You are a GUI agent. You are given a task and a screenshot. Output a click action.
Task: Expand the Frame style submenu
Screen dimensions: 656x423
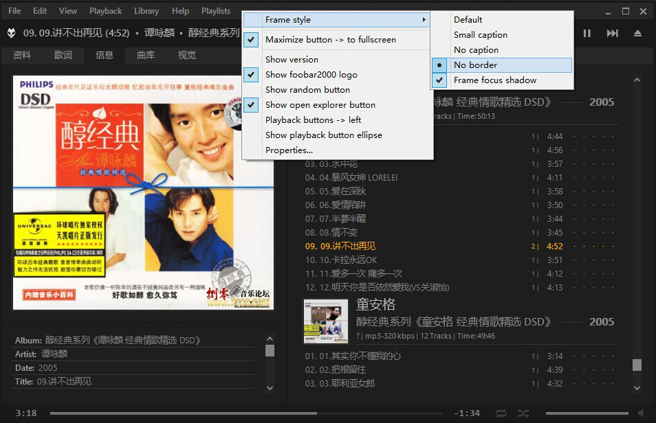click(x=337, y=20)
